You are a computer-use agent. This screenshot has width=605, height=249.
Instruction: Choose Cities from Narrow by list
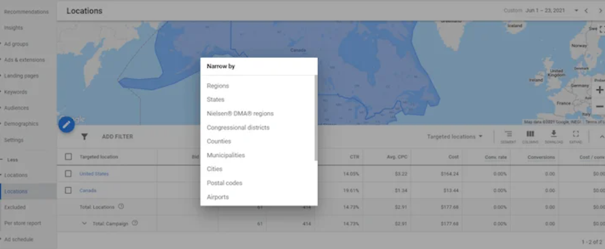(214, 169)
